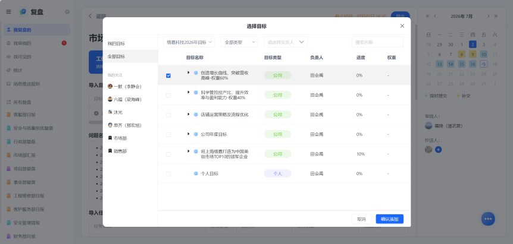This screenshot has height=244, width=513.
Task: Click the 公司 tag in 公司年度目标 row
Action: pos(277,134)
